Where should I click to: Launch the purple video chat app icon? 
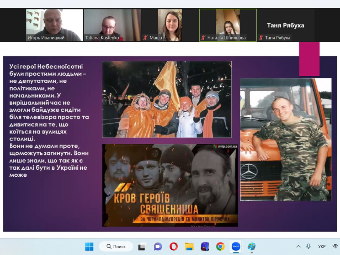click(x=158, y=247)
